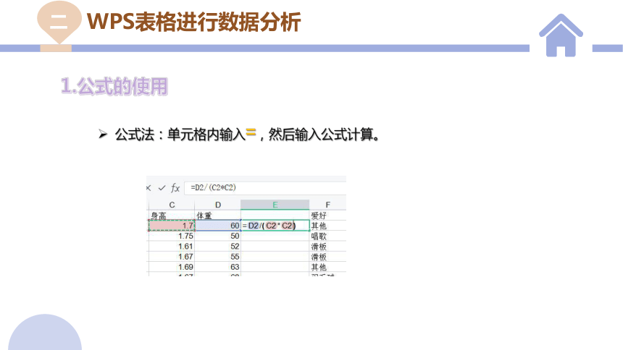Click the hobby cell 唱歌
The height and width of the screenshot is (350, 623).
pyautogui.click(x=327, y=236)
